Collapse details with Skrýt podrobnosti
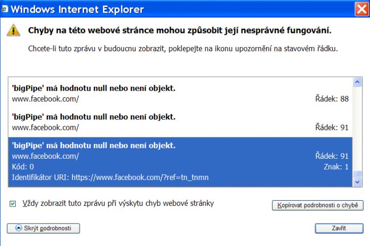The width and height of the screenshot is (370, 246). tap(44, 228)
